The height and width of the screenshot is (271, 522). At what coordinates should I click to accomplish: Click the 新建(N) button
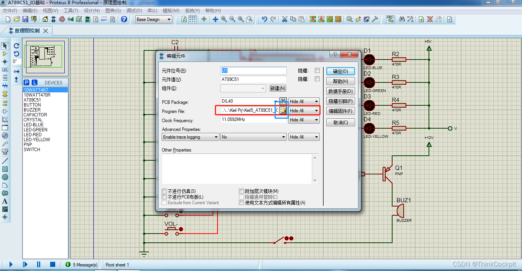coord(278,88)
